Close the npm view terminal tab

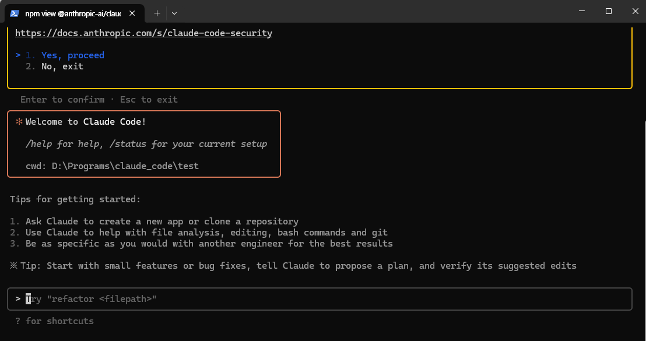132,13
